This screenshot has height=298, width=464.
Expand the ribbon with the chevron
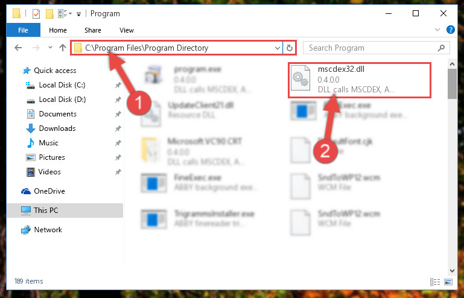[x=437, y=30]
